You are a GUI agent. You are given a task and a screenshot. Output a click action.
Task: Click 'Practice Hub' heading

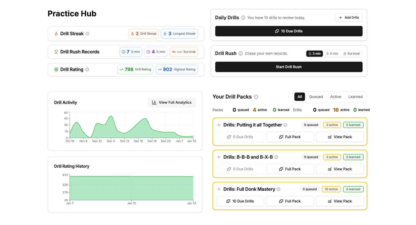tap(72, 13)
